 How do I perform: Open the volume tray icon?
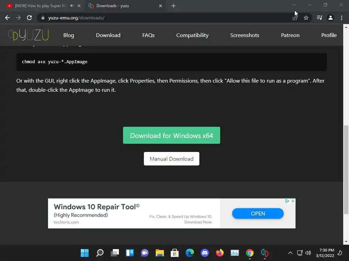coord(308,253)
